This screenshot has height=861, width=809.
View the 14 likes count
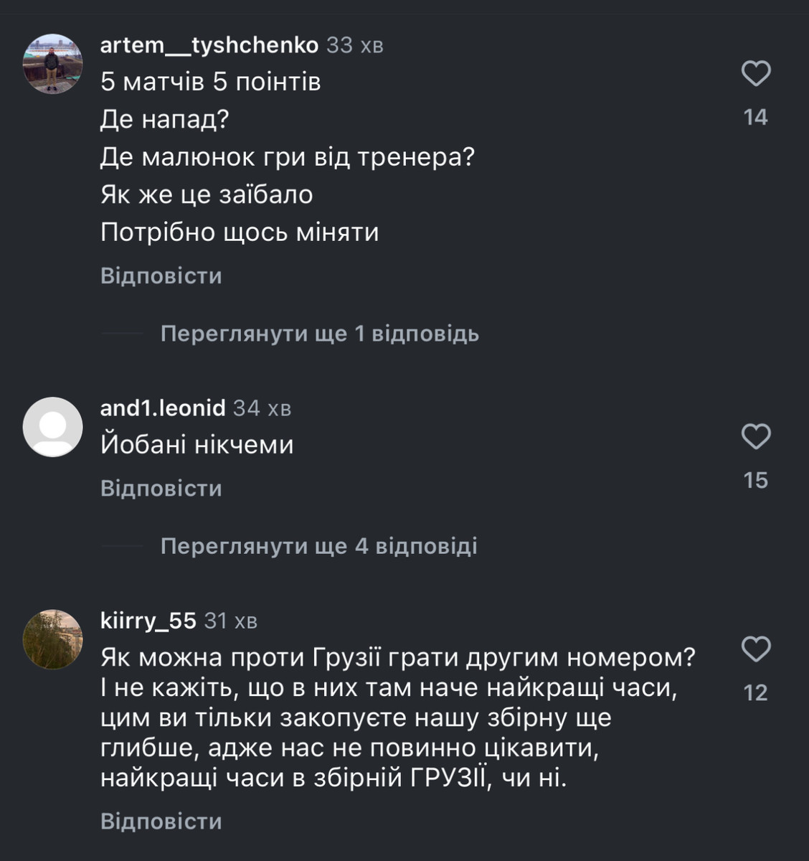[x=755, y=117]
